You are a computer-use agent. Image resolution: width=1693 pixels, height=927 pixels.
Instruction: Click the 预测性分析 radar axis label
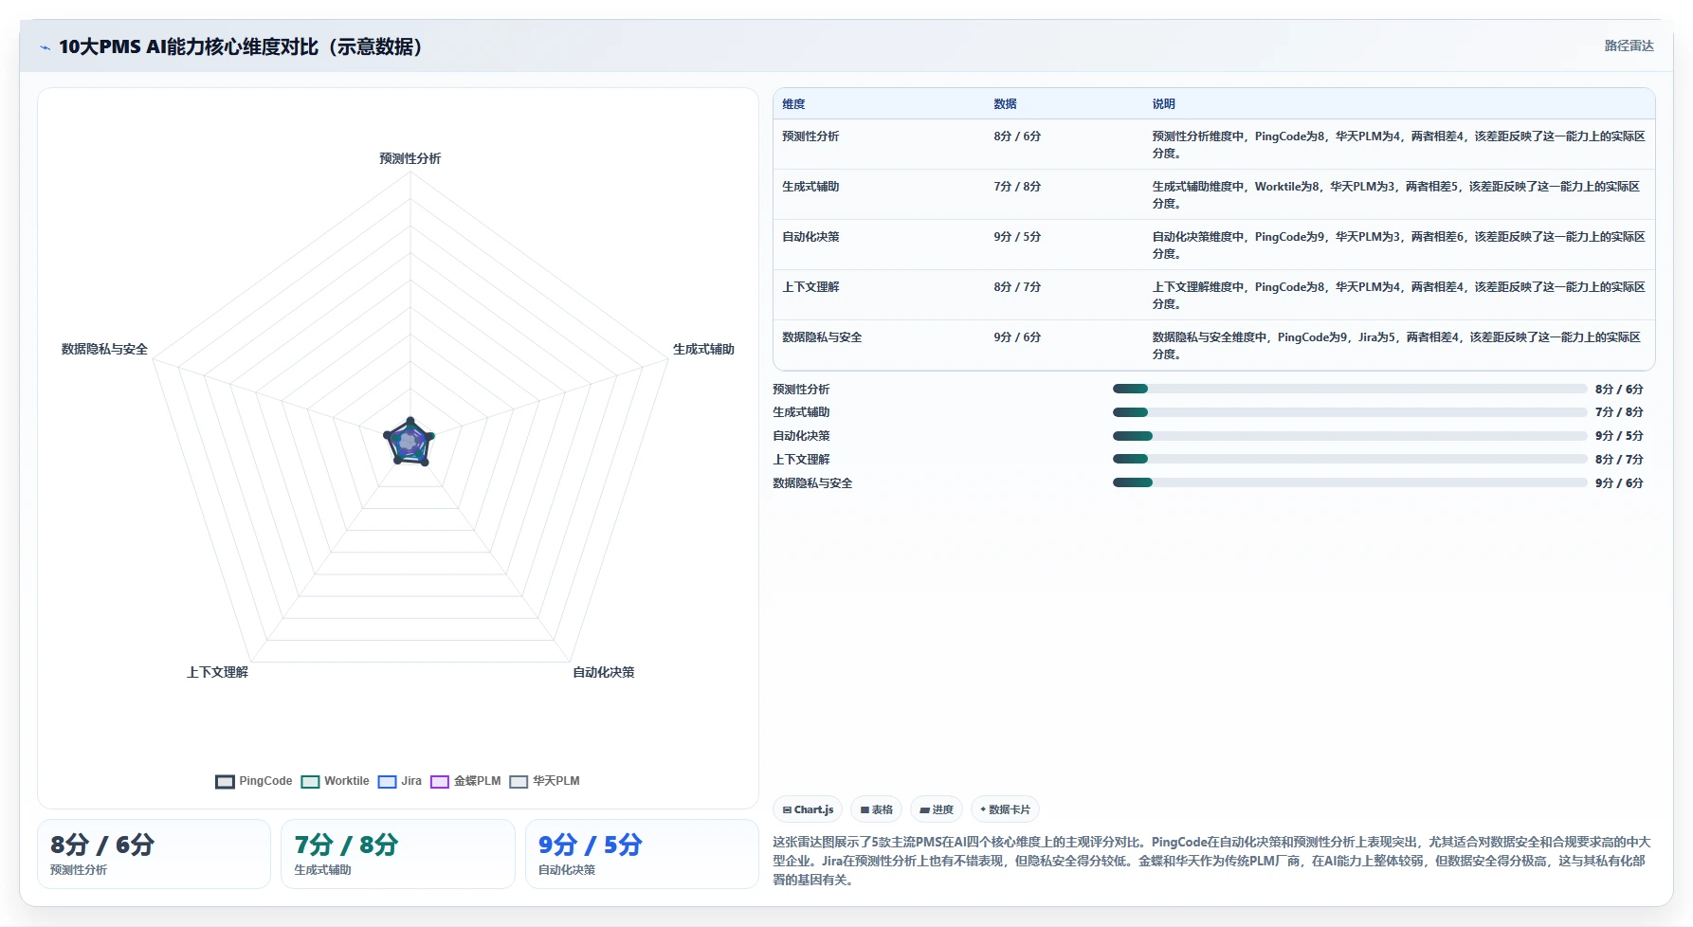(x=410, y=158)
